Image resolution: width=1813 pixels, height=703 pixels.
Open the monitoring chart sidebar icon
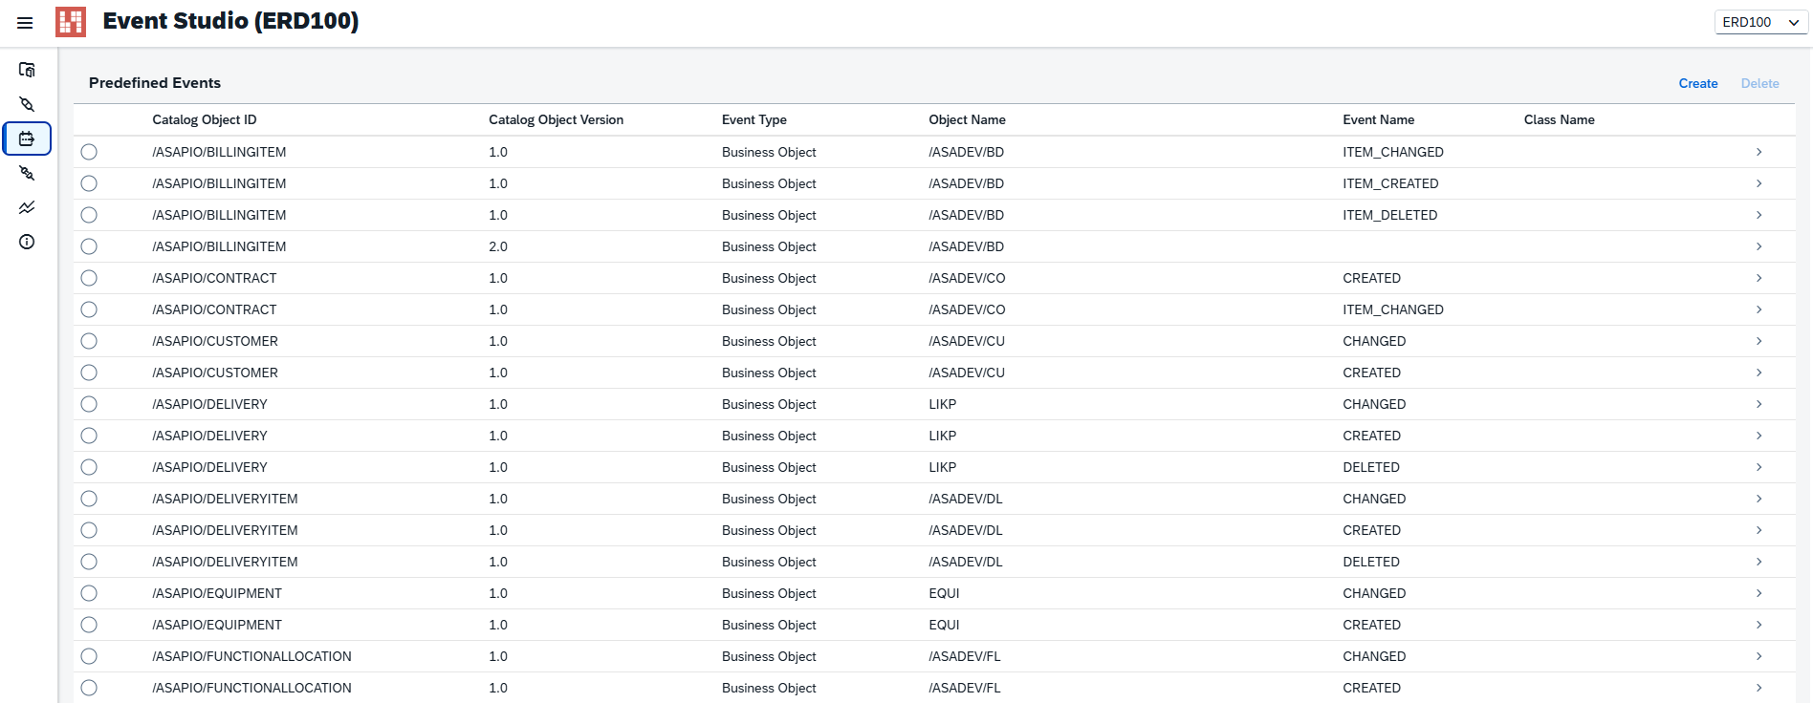27,207
